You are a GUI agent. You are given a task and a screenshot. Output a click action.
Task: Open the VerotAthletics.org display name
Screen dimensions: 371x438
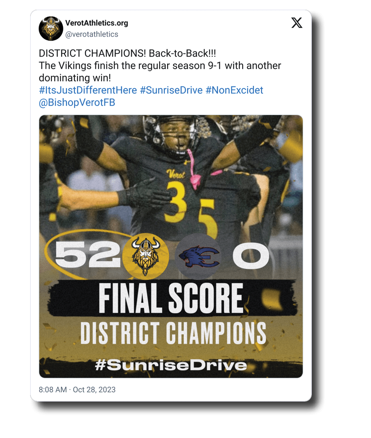click(96, 23)
